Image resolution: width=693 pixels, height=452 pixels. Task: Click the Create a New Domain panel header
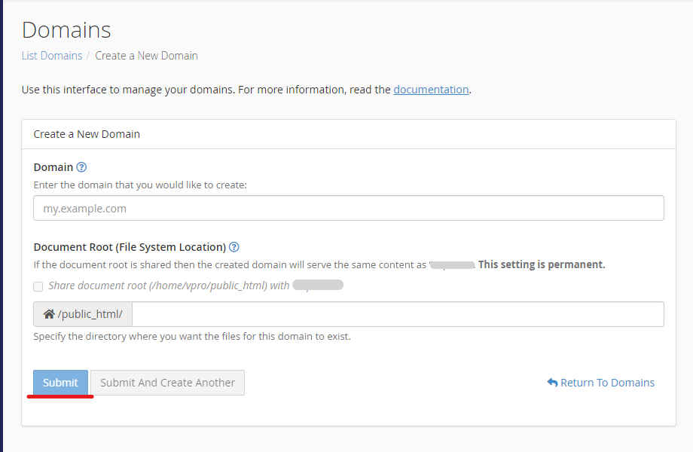(87, 134)
